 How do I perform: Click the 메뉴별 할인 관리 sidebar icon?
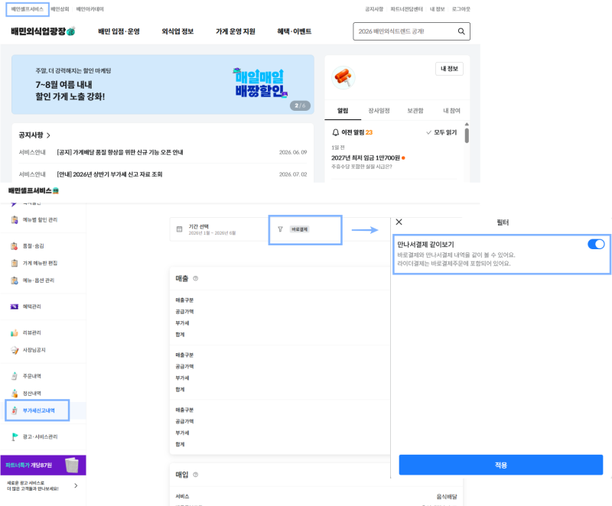[15, 220]
